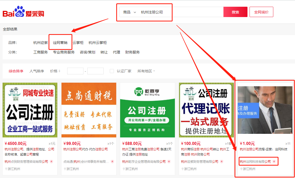
Task: Select category 咨询/策划
Action: [88, 52]
